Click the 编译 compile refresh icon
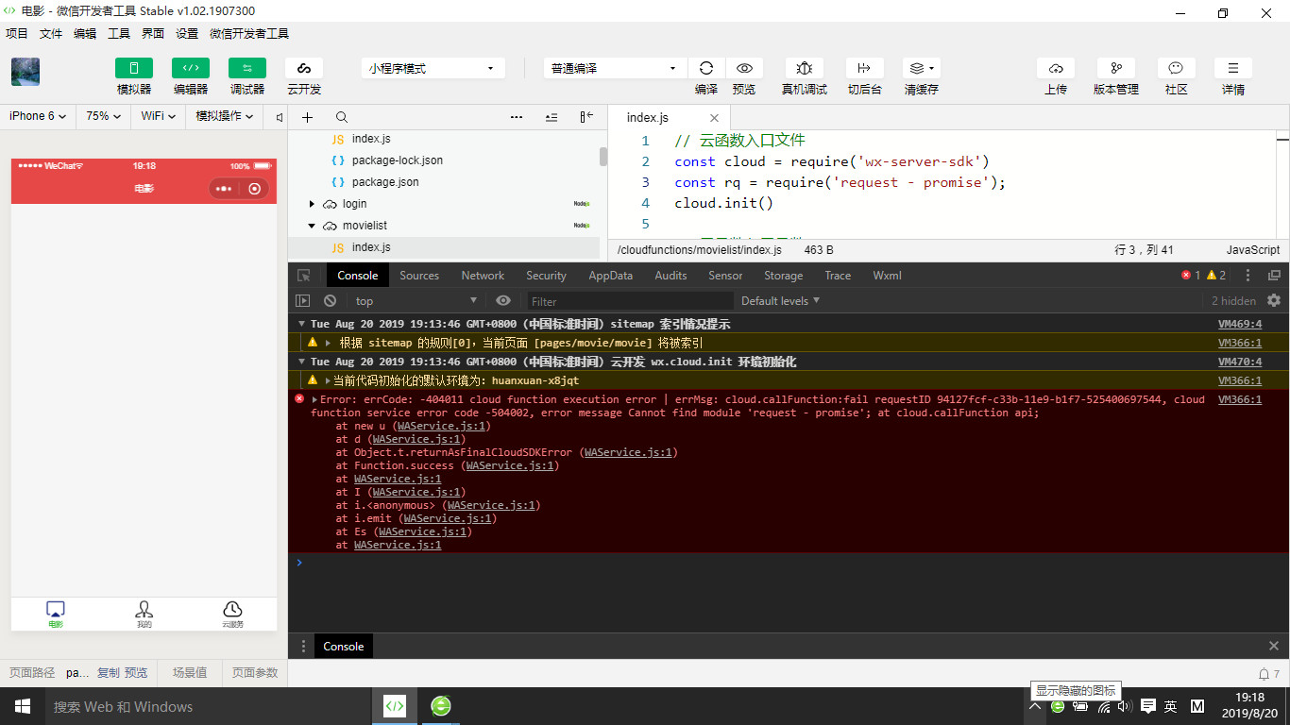This screenshot has width=1290, height=725. pyautogui.click(x=705, y=68)
